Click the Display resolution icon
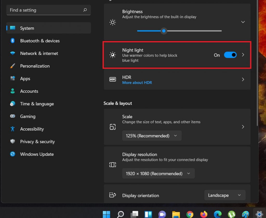Screen dimensions: 266x218 (113, 165)
